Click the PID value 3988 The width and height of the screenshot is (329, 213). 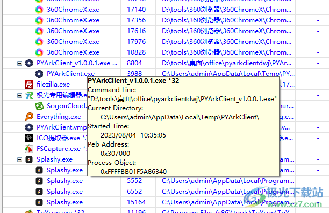tap(134, 73)
